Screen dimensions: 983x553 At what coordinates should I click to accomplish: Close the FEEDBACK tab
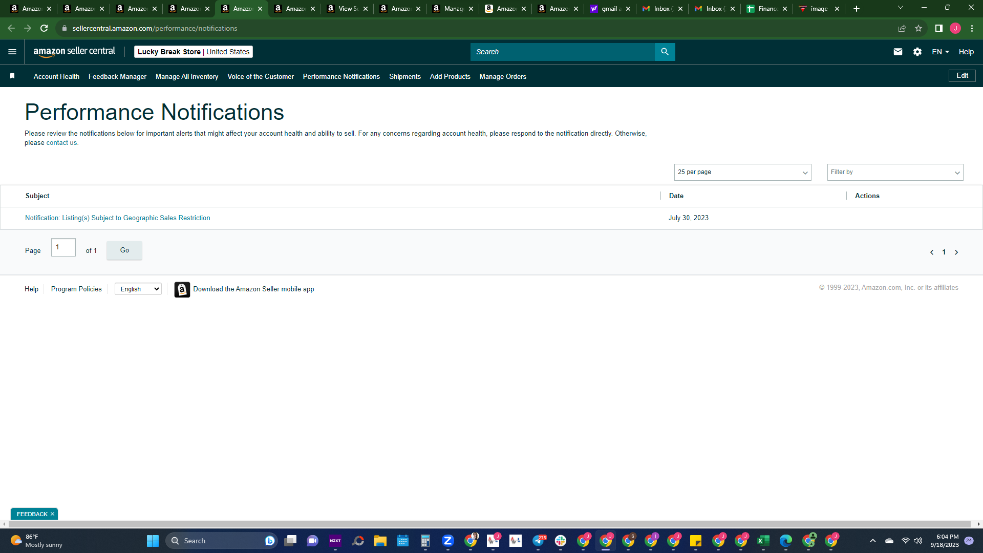click(x=52, y=514)
